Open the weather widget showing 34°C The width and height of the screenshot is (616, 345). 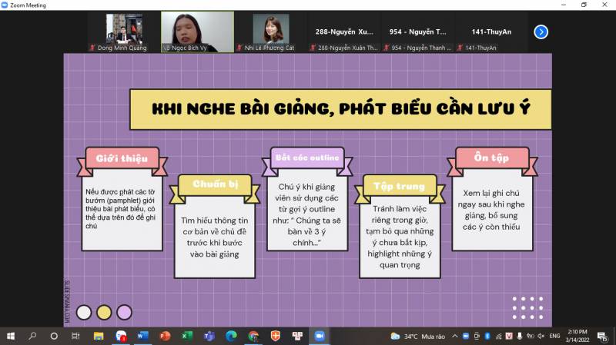[417, 336]
